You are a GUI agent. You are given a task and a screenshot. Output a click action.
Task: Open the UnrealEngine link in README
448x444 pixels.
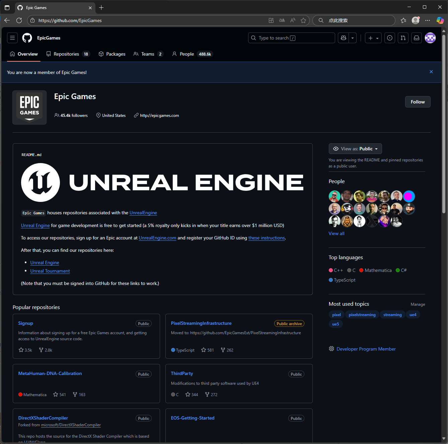(143, 213)
